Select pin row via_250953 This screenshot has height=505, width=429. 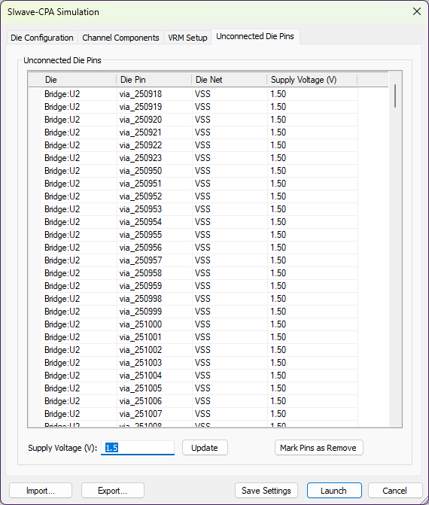click(x=199, y=209)
